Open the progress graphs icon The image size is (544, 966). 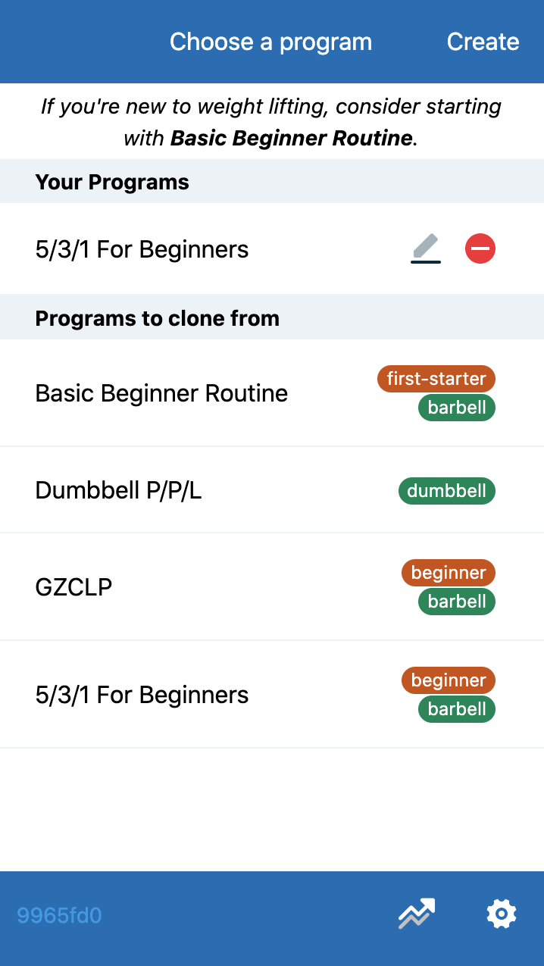(x=417, y=914)
